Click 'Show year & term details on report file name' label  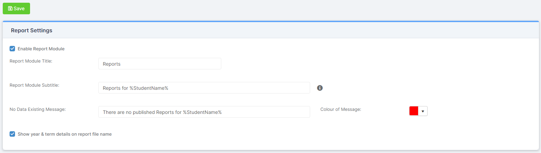point(65,134)
